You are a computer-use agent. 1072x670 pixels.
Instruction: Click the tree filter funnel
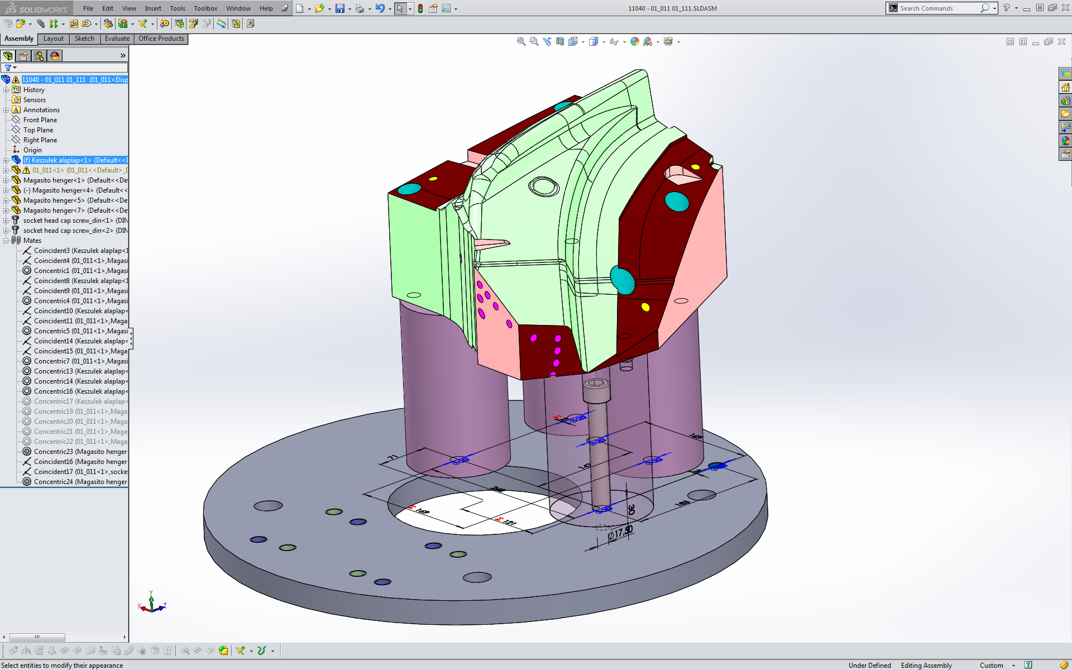pos(8,68)
